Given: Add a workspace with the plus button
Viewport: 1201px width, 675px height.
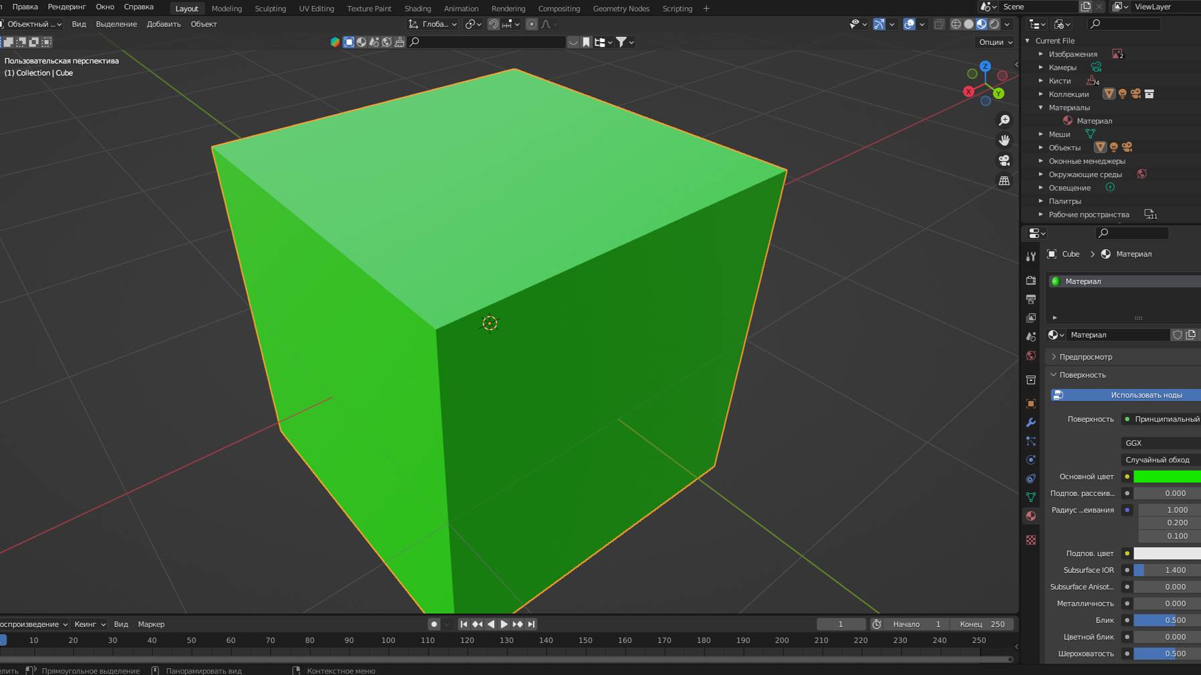Looking at the screenshot, I should tap(706, 9).
